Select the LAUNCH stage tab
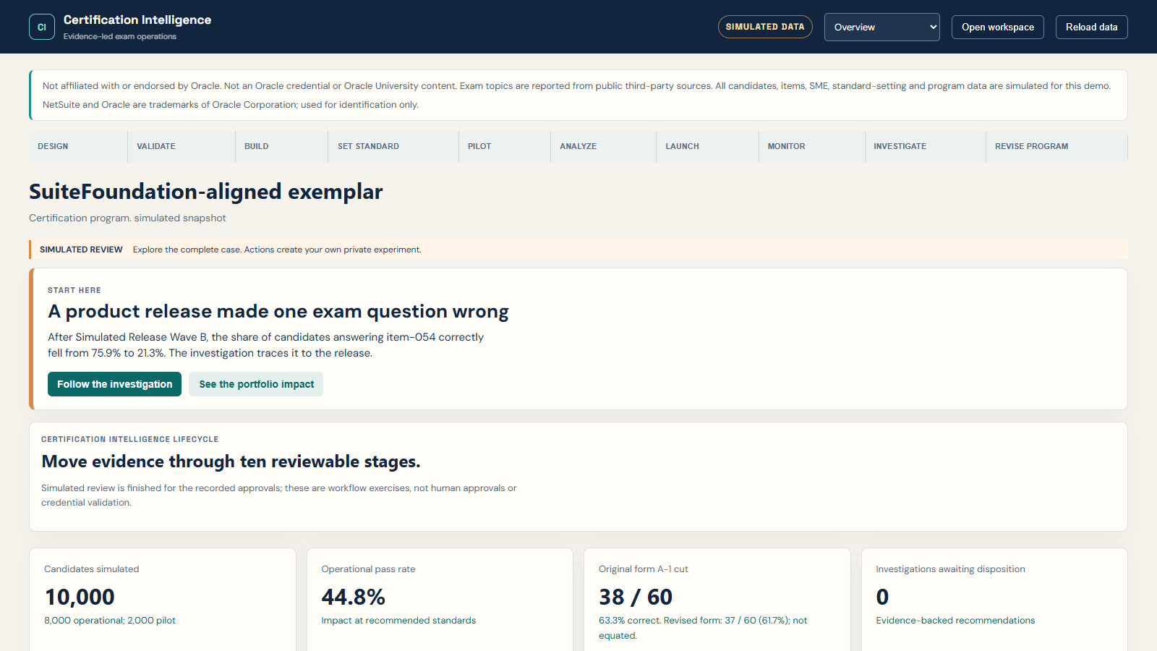Screen dimensions: 1157x651 (x=707, y=146)
